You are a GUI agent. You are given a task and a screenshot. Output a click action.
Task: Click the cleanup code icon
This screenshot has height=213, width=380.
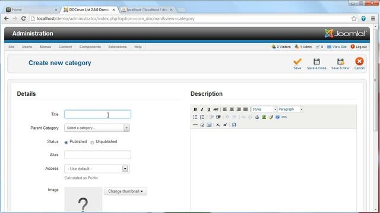coord(271,117)
